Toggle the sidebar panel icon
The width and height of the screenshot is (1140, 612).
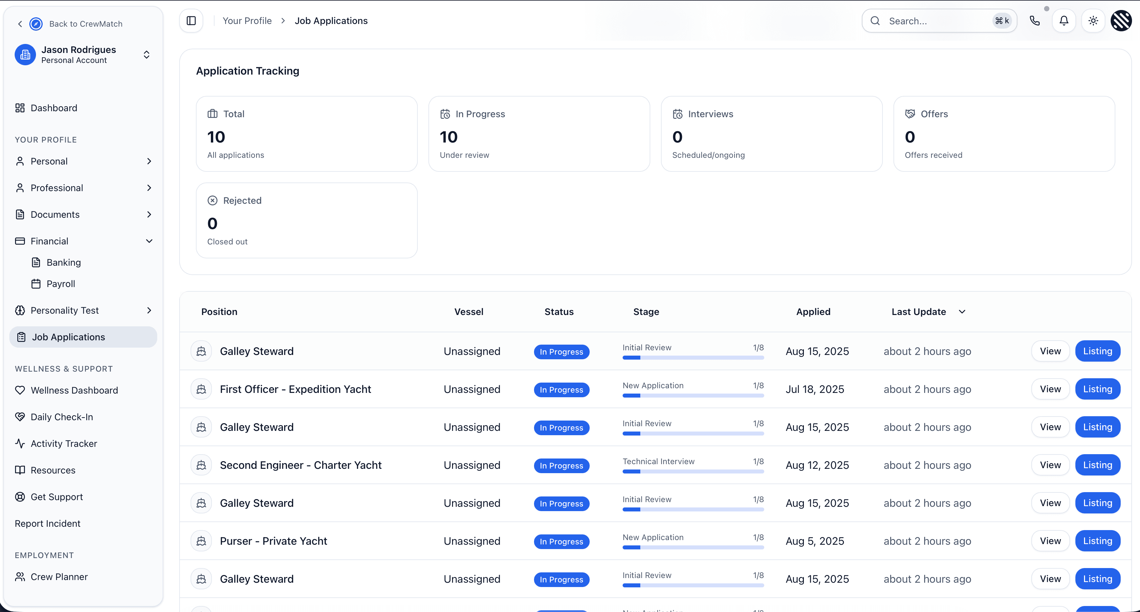click(x=191, y=20)
